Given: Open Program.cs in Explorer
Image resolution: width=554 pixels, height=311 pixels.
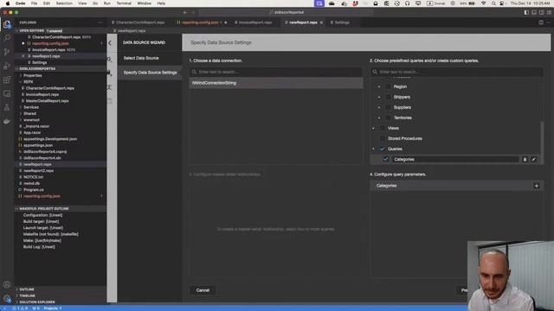Looking at the screenshot, I should pyautogui.click(x=33, y=190).
